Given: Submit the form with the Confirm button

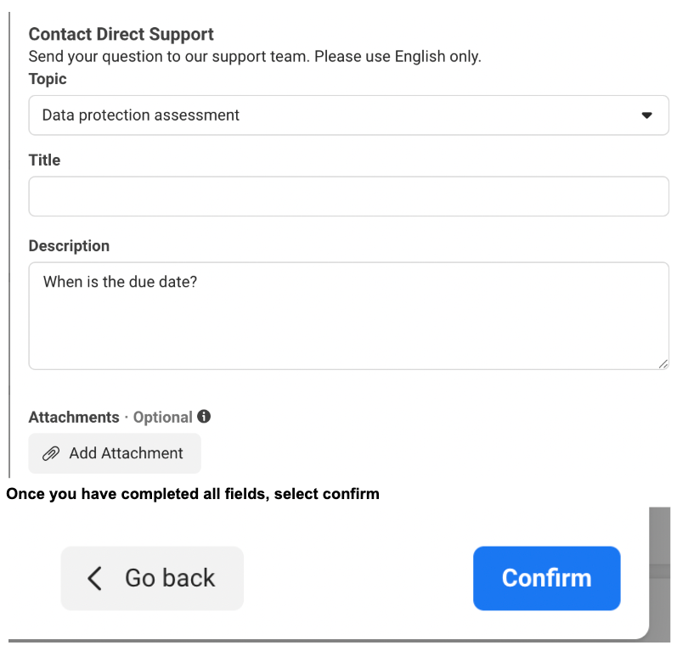Looking at the screenshot, I should click(x=546, y=578).
